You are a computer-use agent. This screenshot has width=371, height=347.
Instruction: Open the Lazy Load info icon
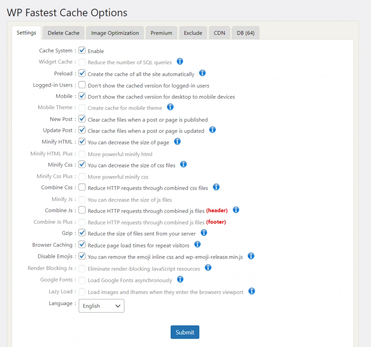click(251, 291)
